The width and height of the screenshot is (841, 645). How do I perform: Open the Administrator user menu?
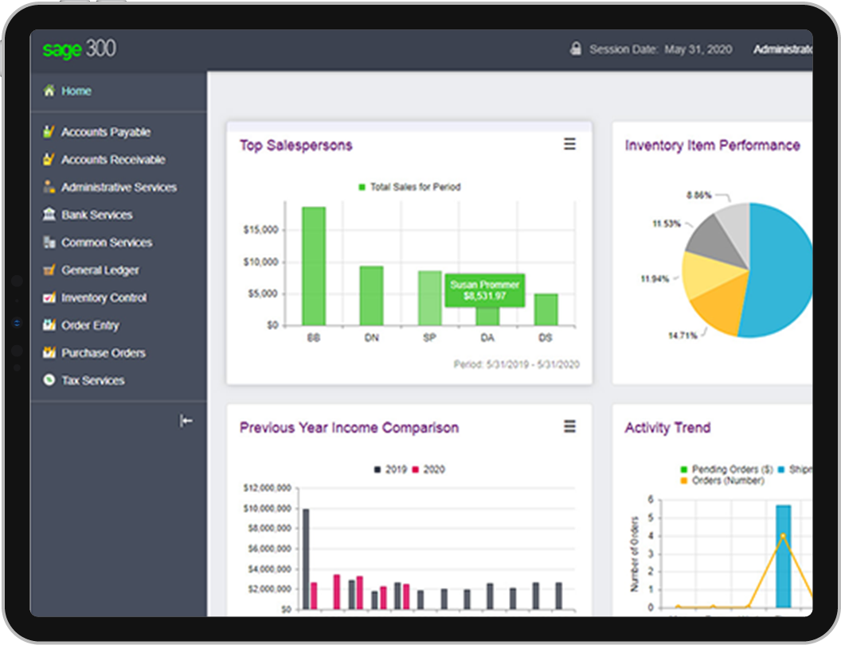pyautogui.click(x=783, y=49)
